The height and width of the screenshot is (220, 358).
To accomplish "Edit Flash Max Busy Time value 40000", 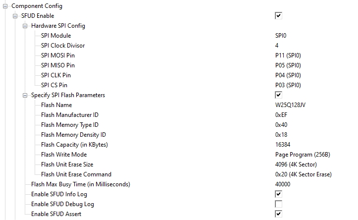I will coord(283,184).
